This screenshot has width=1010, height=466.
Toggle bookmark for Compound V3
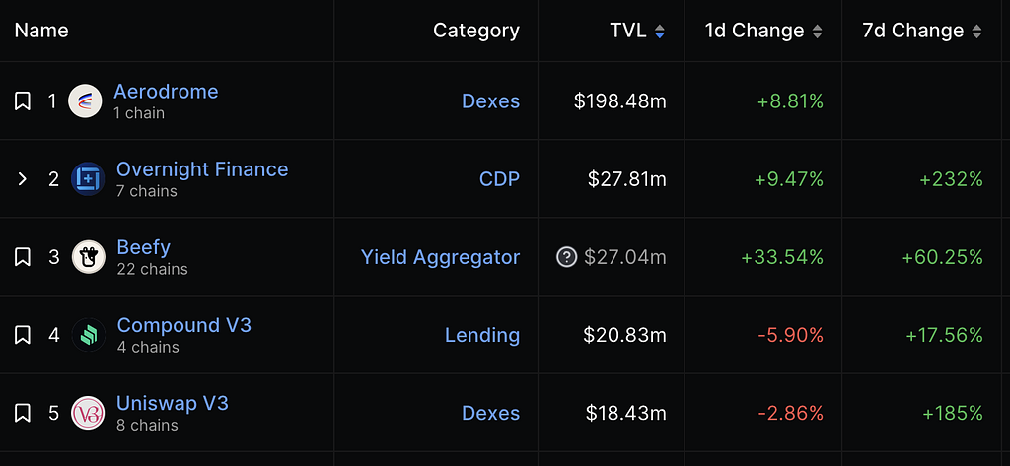click(x=23, y=335)
